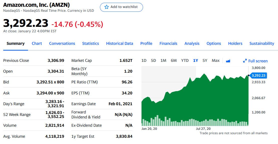This screenshot has height=144, width=278.
Task: Click the 52 Week Range label
Action: [17, 114]
